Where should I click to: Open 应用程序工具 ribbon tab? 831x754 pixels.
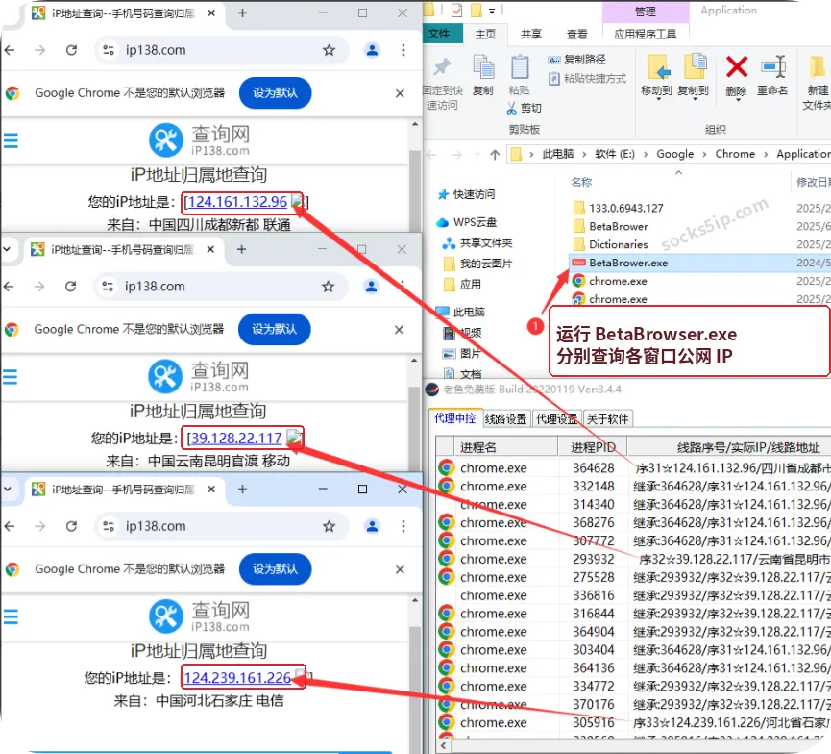[646, 35]
